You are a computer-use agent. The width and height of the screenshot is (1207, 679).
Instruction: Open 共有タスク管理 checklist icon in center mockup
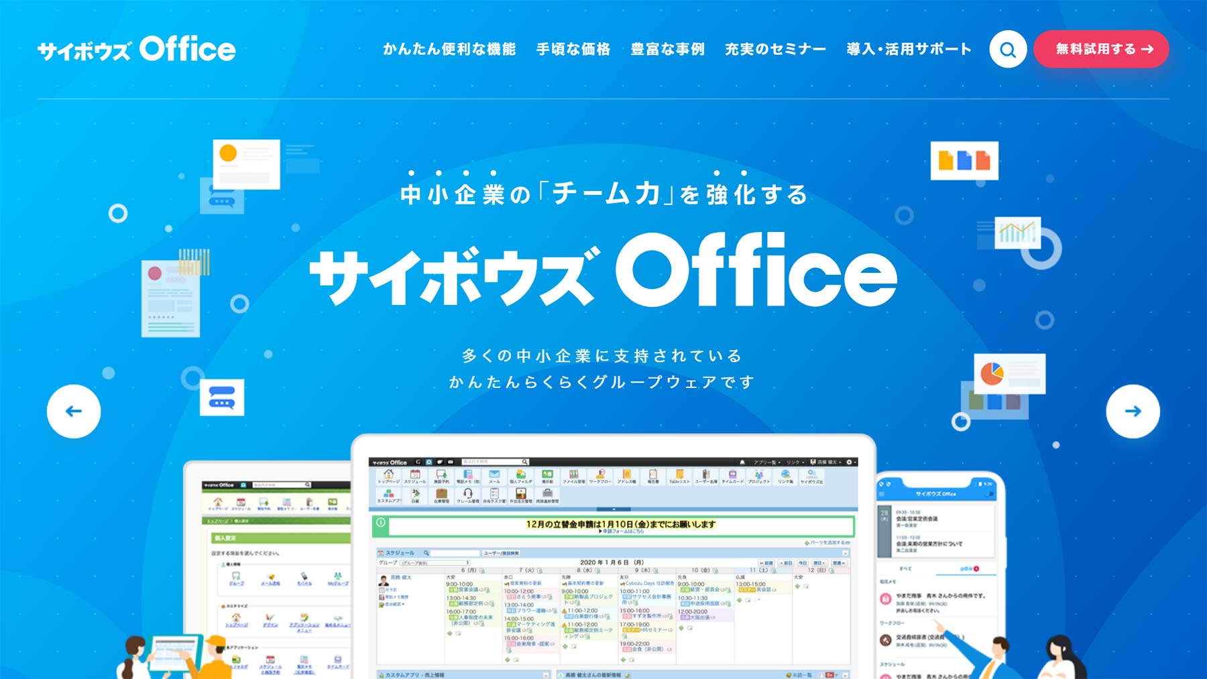pos(494,495)
